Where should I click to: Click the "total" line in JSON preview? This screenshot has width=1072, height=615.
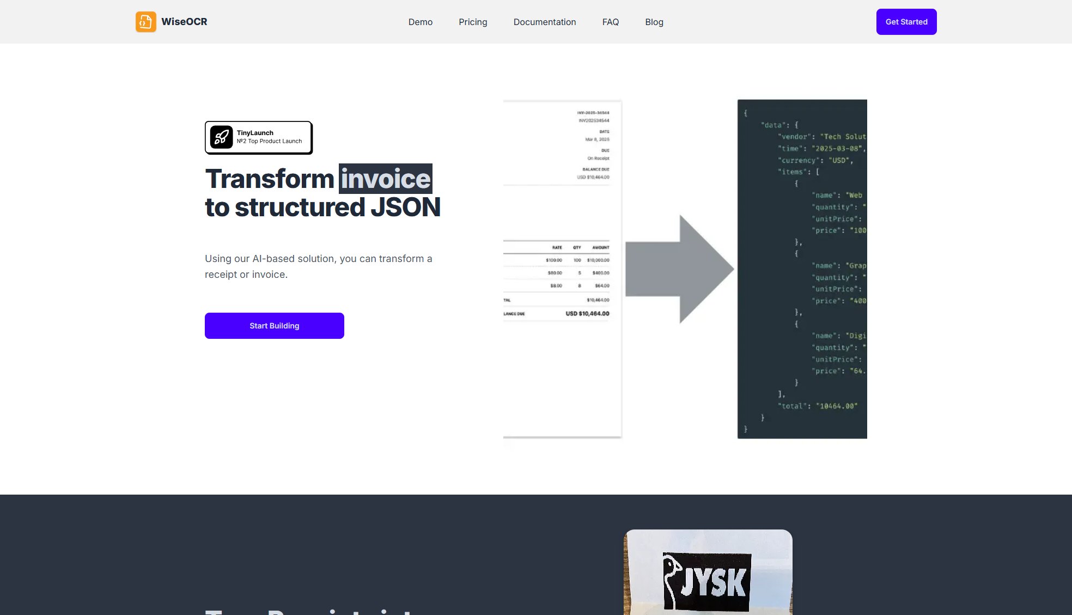point(817,406)
